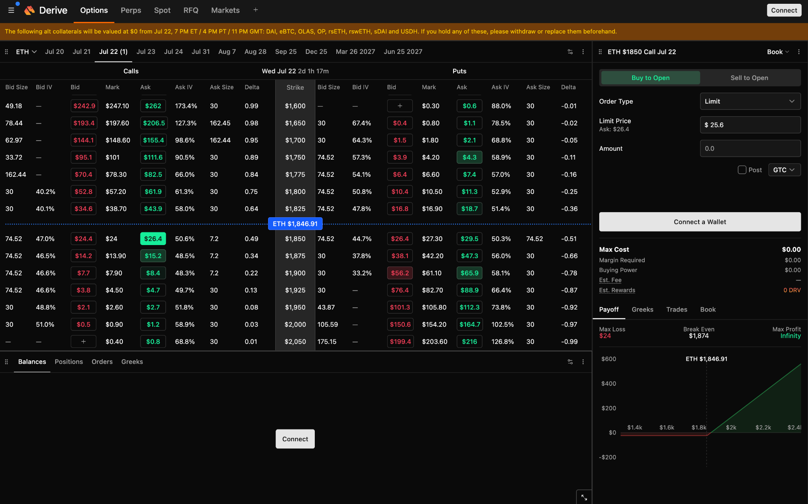The height and width of the screenshot is (504, 808).
Task: Click $1,800 call ask $61.9
Action: pyautogui.click(x=153, y=192)
